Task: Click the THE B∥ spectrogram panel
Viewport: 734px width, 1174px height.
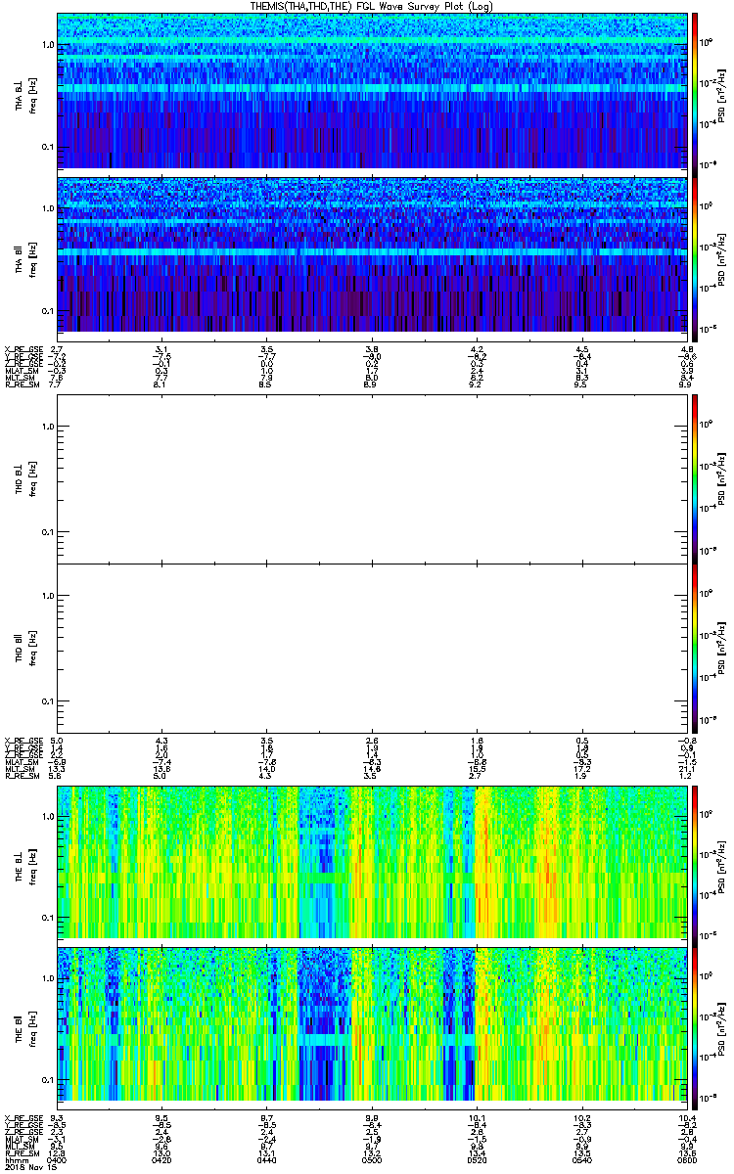Action: [371, 1024]
